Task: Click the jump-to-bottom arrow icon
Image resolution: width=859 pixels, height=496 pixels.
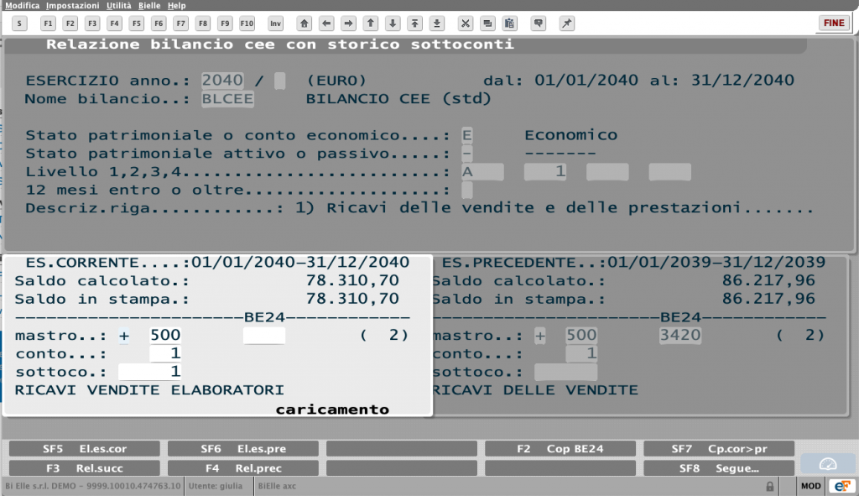Action: tap(437, 23)
